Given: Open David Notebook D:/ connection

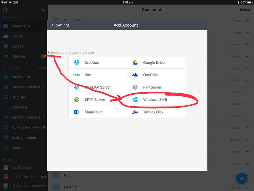Looking at the screenshot, I should pyautogui.click(x=24, y=117).
